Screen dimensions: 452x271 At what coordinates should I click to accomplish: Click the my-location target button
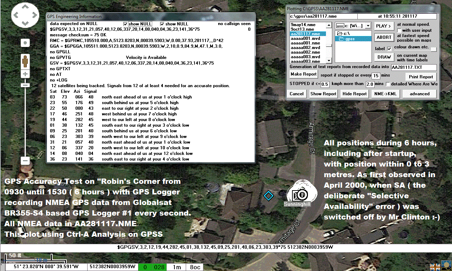25,43
